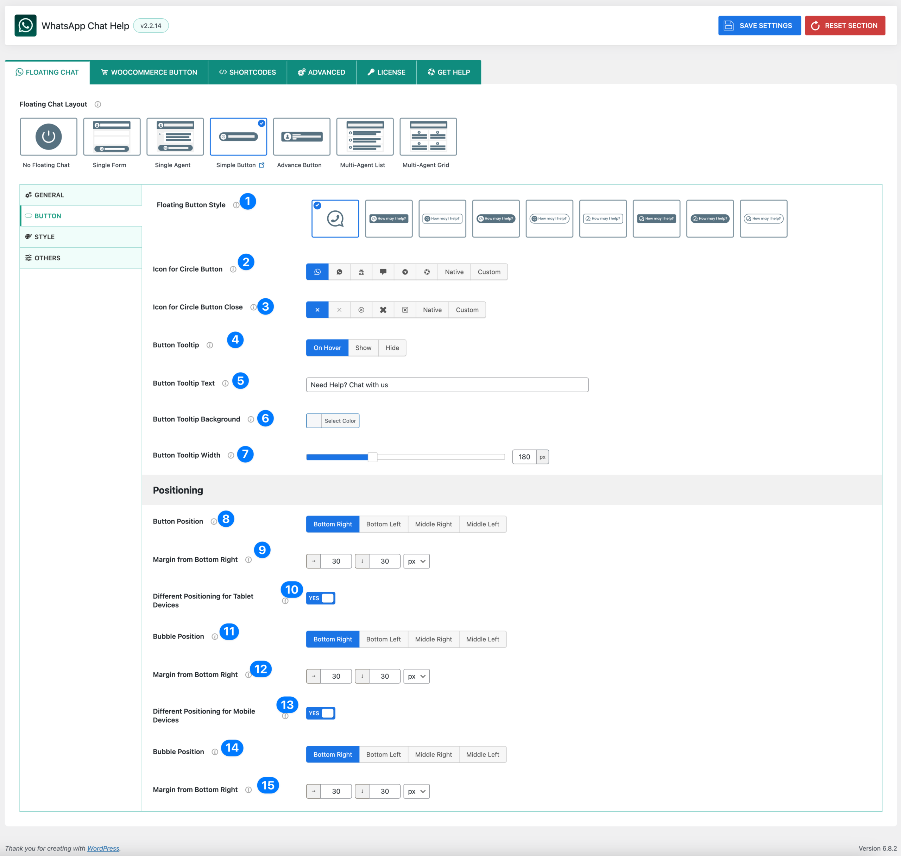
Task: Select the lifebuoy circle button icon
Action: click(x=427, y=272)
